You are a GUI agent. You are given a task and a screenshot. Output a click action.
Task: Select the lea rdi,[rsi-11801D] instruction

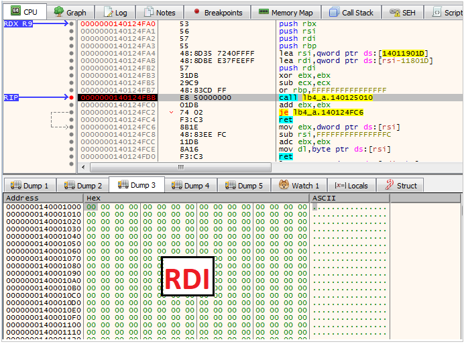[x=356, y=60]
